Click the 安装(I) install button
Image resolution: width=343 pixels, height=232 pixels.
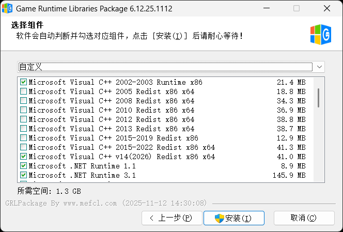(234, 218)
